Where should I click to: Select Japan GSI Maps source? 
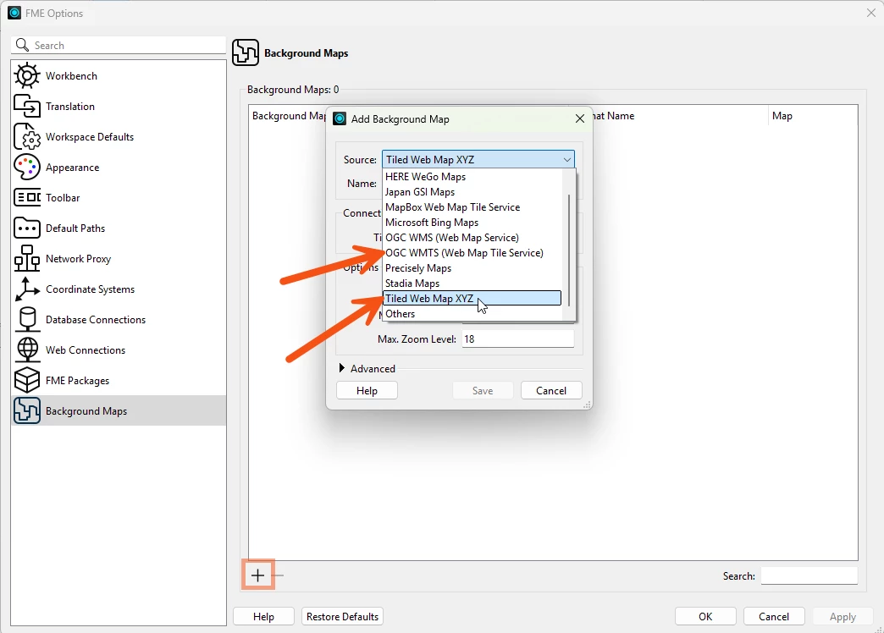(x=472, y=191)
